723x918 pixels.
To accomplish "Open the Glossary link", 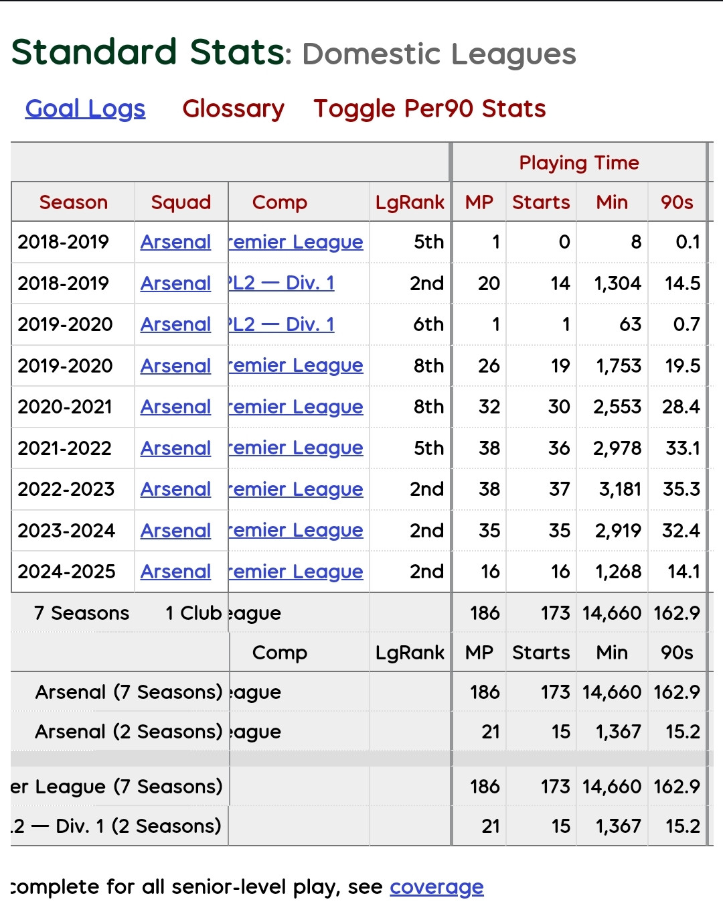I will coord(233,109).
